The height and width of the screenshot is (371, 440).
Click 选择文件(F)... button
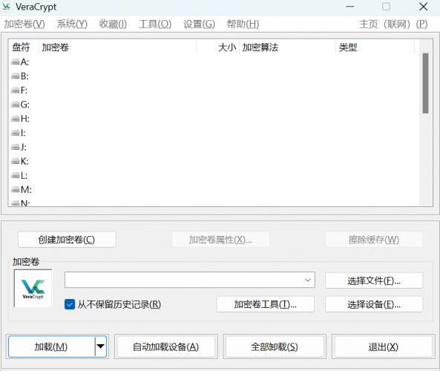pyautogui.click(x=374, y=280)
